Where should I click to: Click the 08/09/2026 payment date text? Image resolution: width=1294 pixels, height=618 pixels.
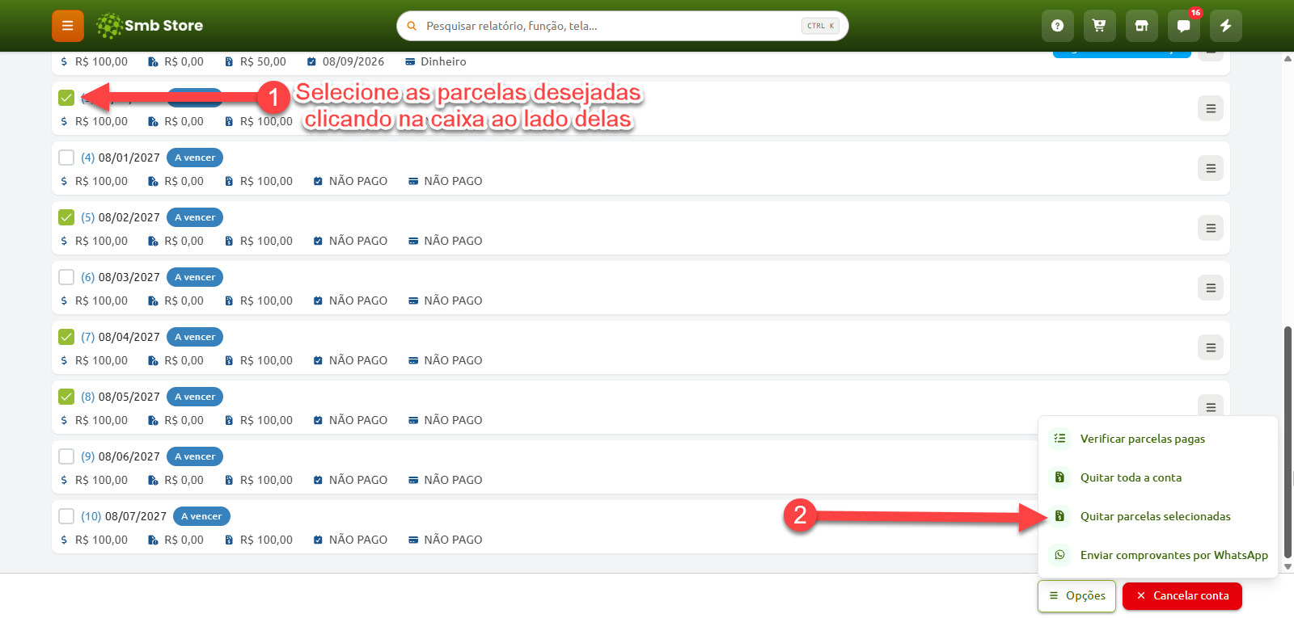353,61
